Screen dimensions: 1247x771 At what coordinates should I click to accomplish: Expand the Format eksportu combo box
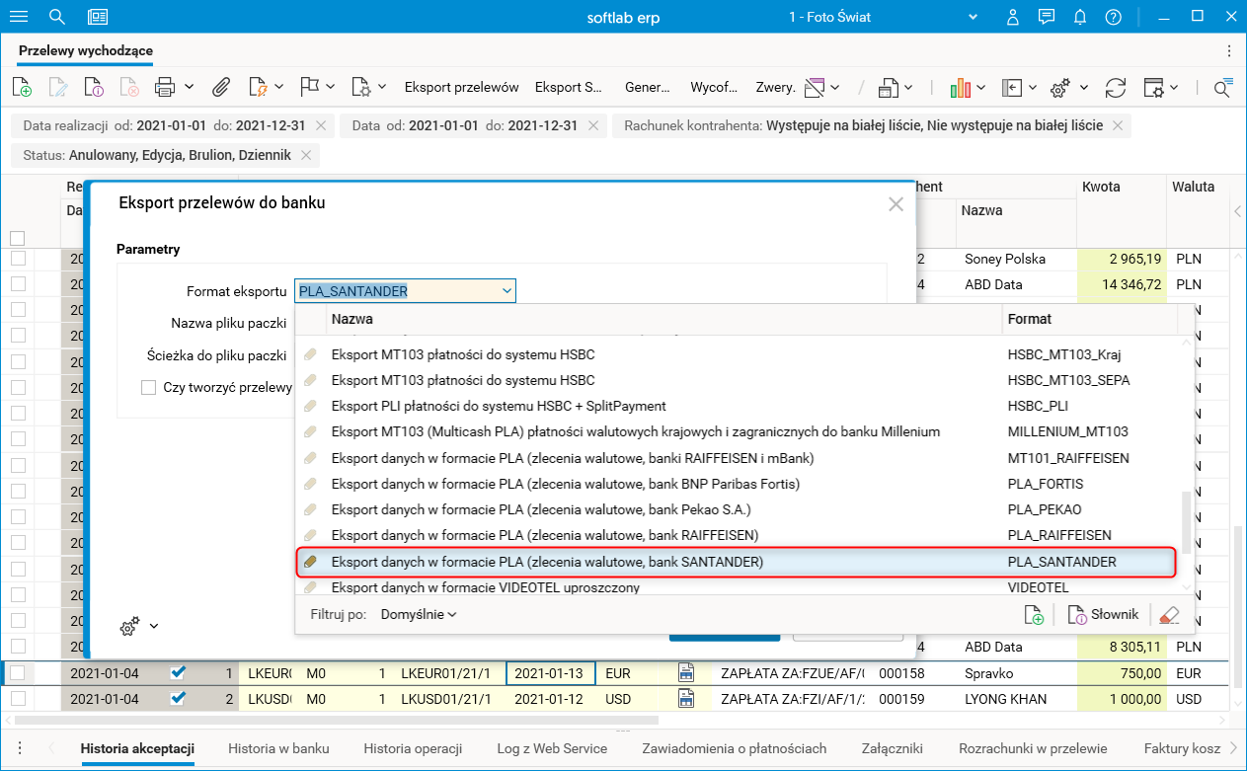(507, 291)
